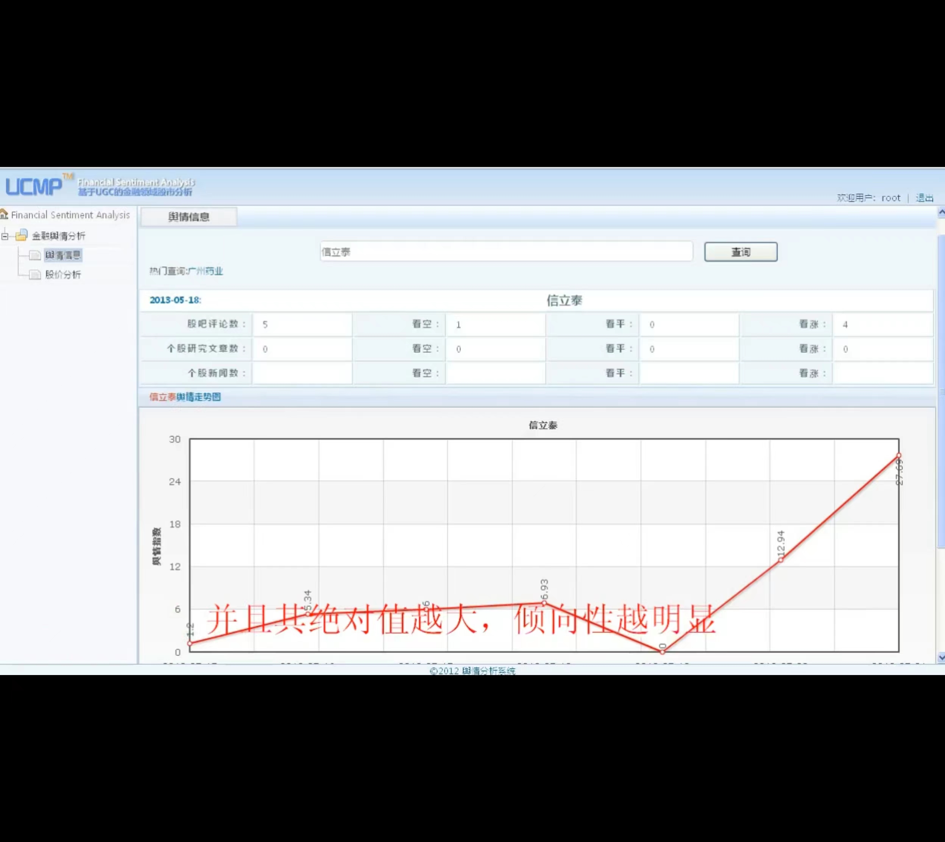Select 舆情信息 in the sidebar tree

point(63,255)
